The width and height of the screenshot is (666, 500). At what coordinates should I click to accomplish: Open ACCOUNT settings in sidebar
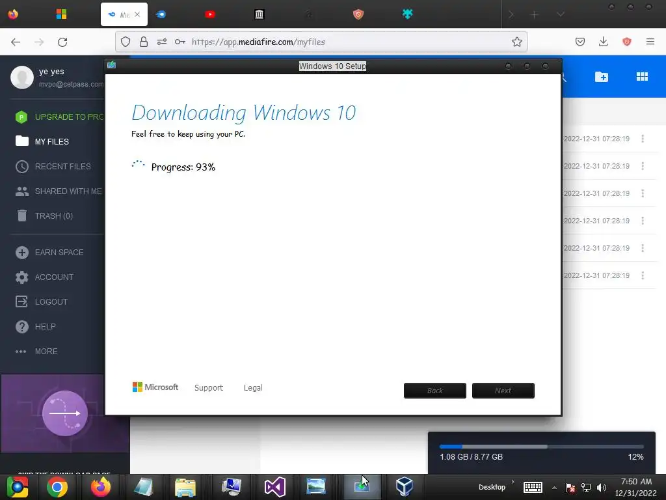(x=44, y=277)
